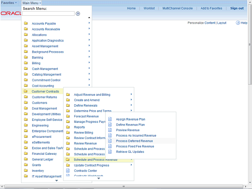
Task: Click the Main Menu search text field
Action: (x=48, y=13)
